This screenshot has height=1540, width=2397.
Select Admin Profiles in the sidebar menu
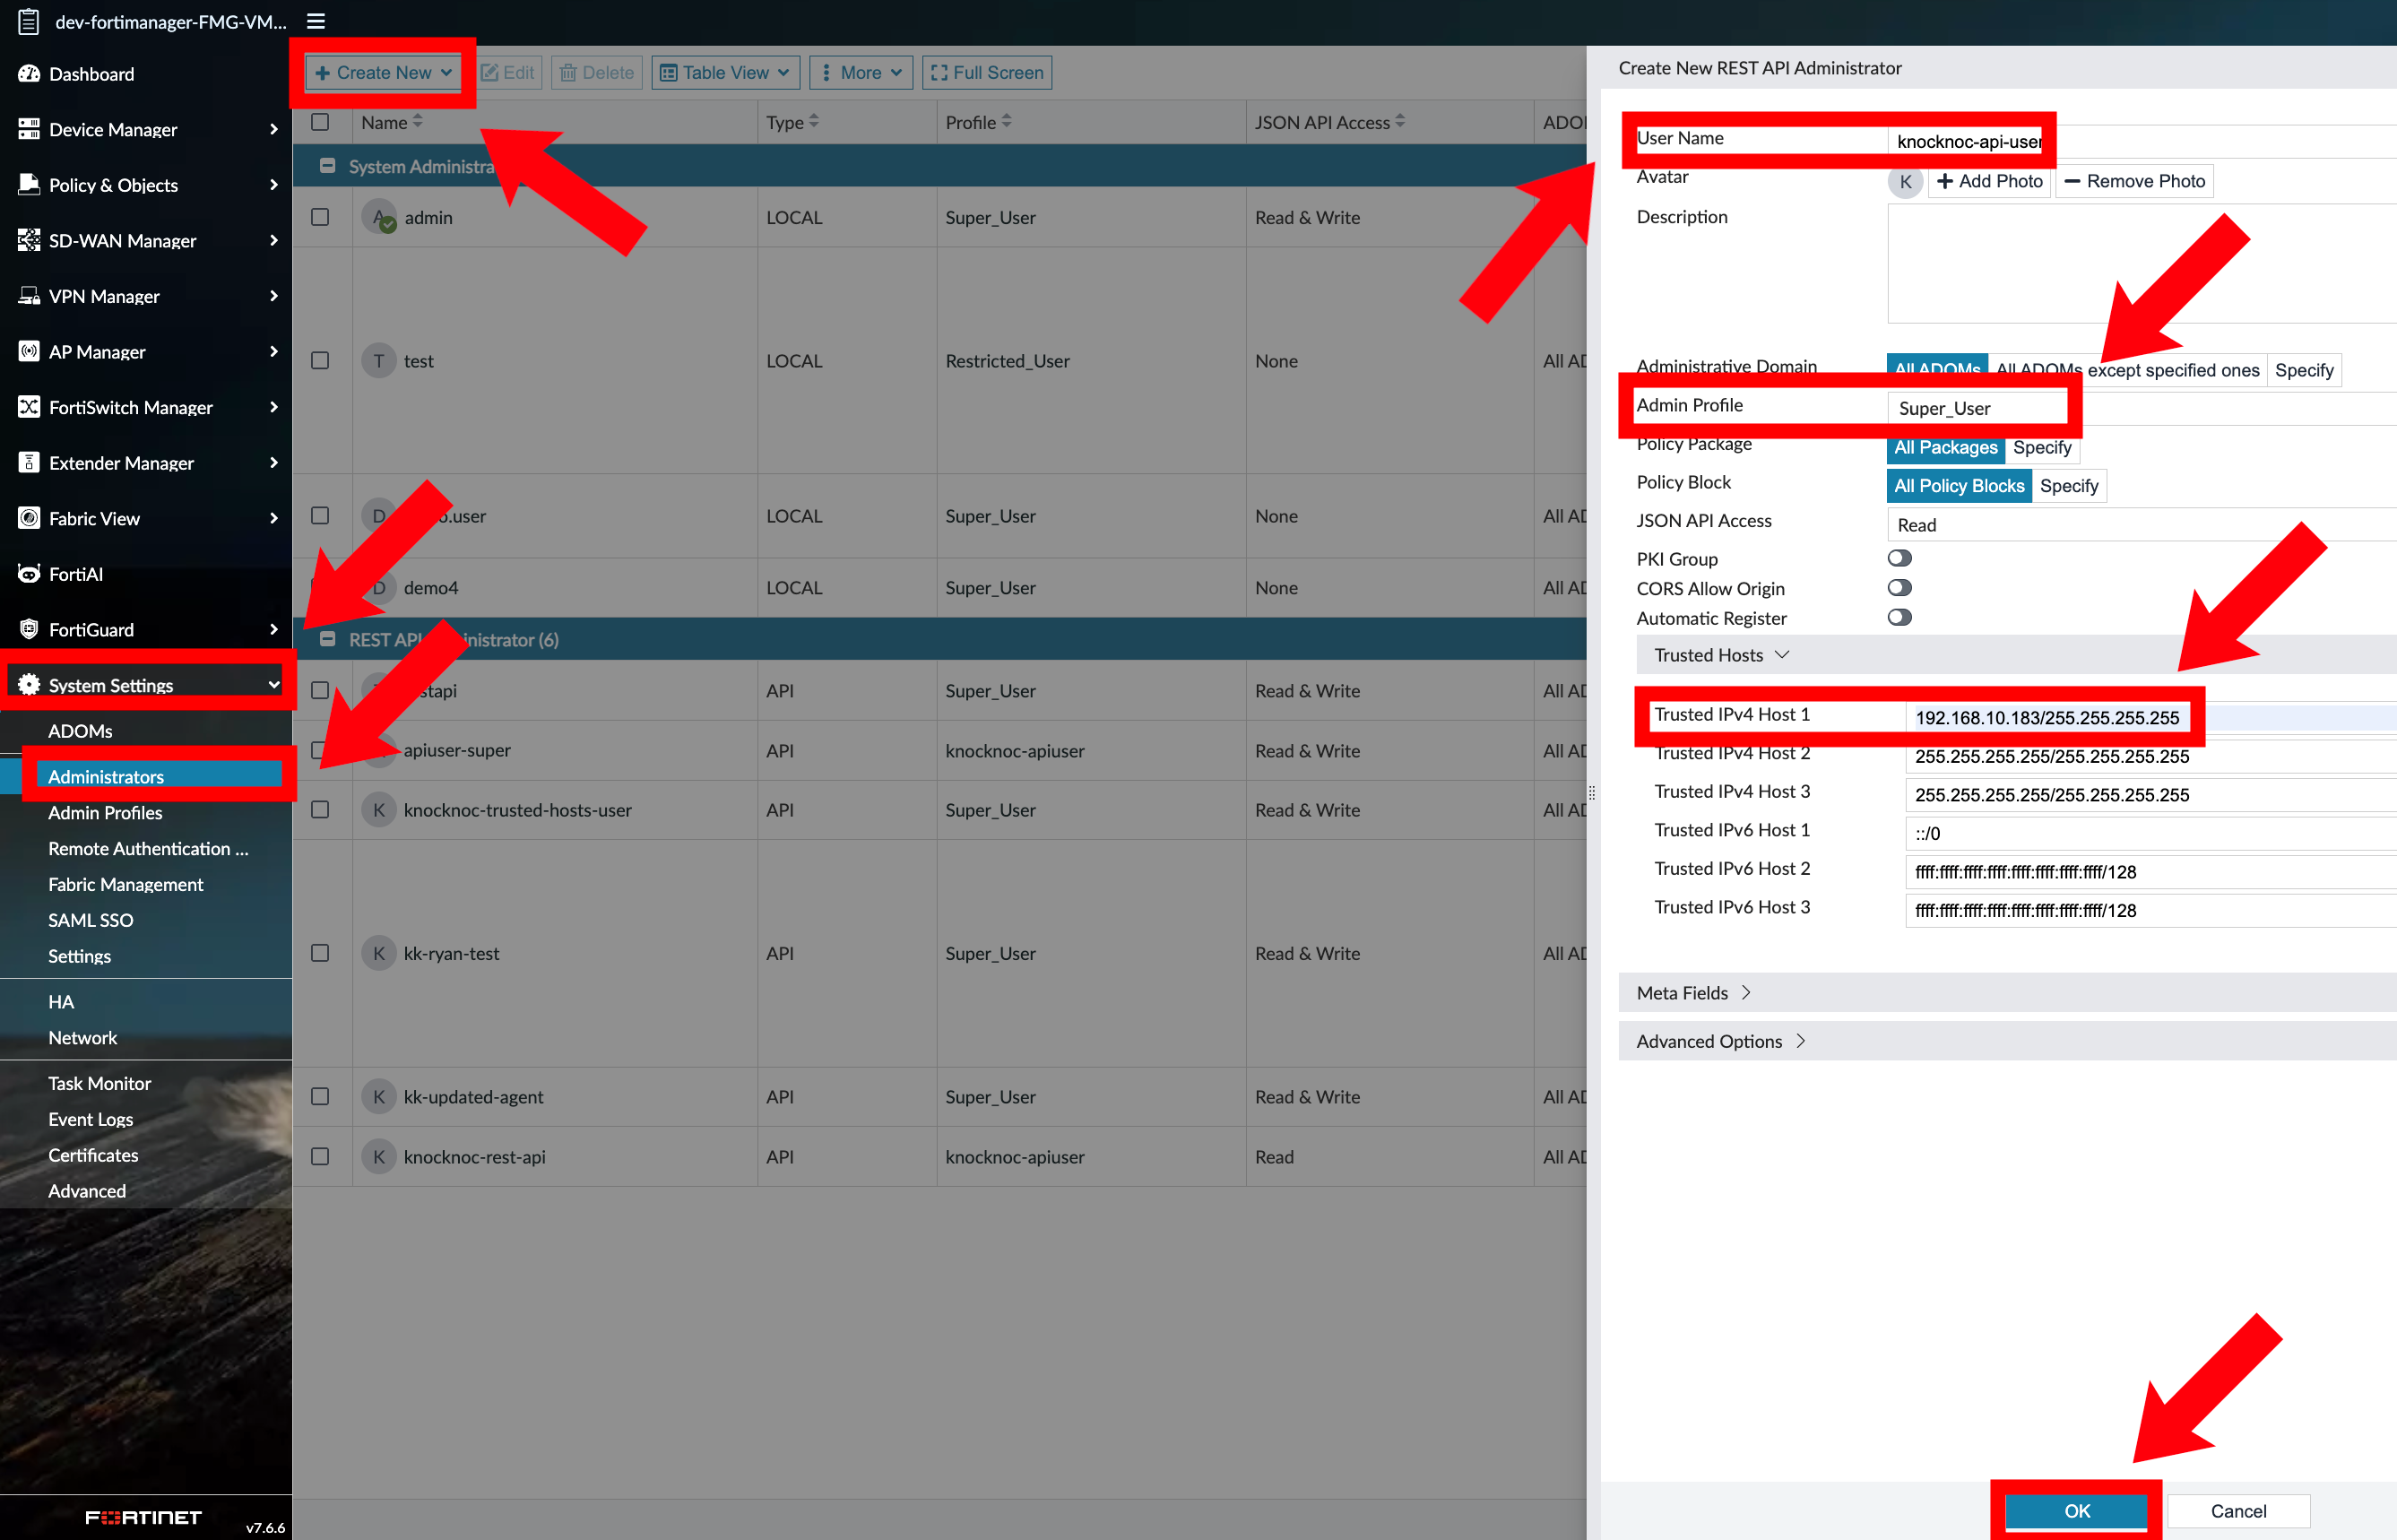105,813
